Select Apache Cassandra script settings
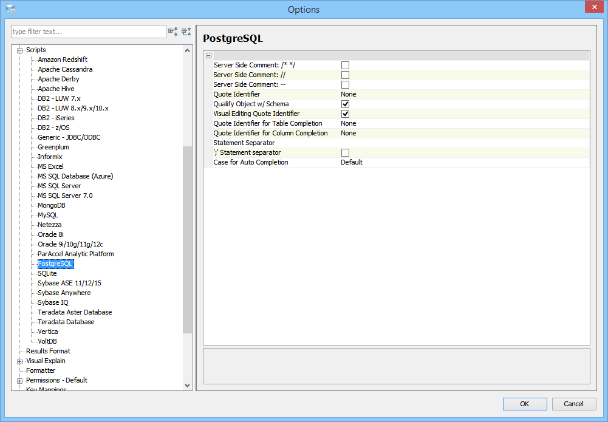 [65, 69]
